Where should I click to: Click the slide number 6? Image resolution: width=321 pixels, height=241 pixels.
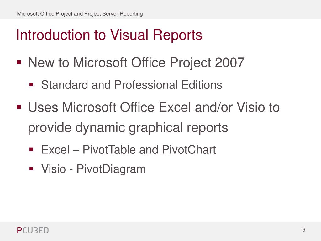[303, 229]
